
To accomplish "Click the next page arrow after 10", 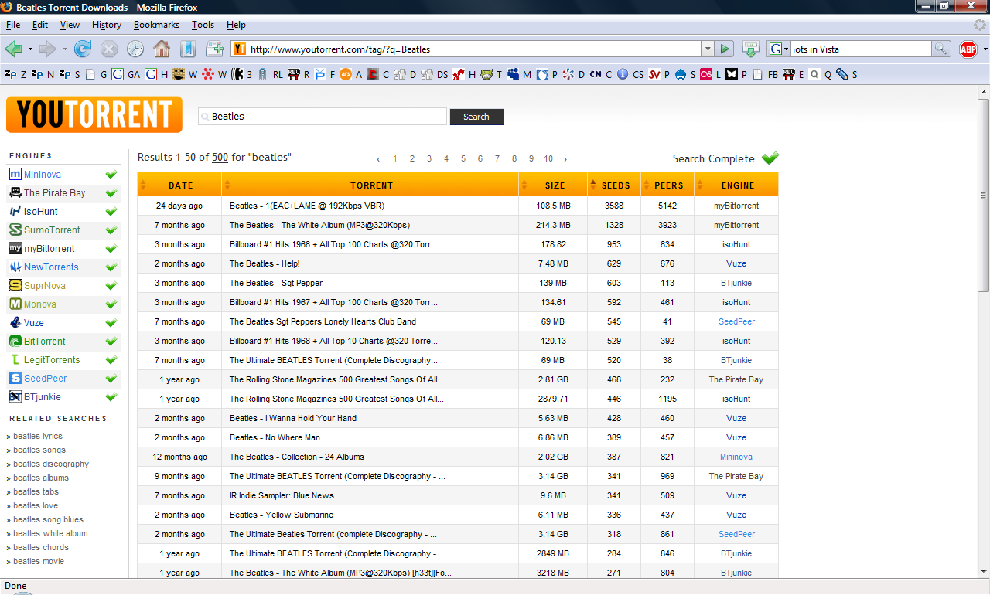I will tap(565, 158).
